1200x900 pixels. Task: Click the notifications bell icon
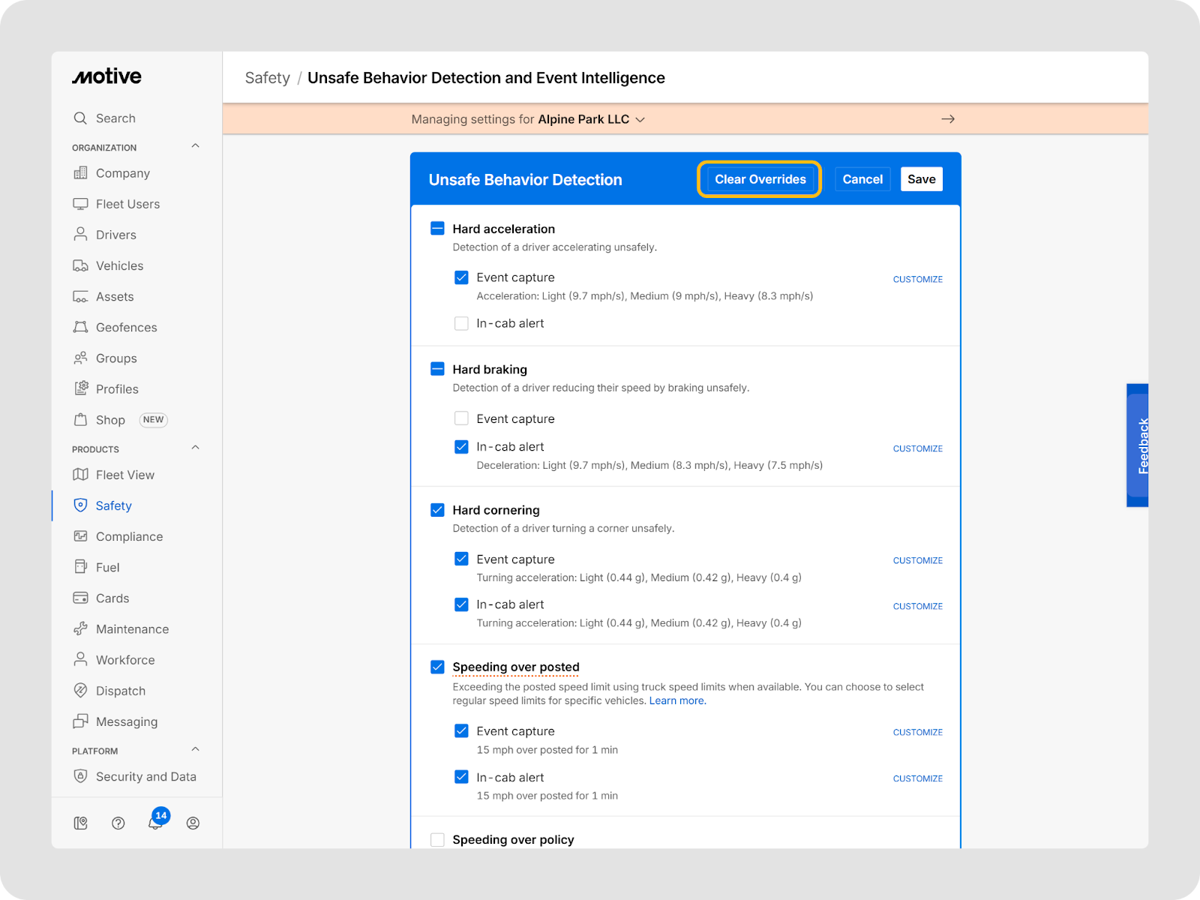point(155,823)
